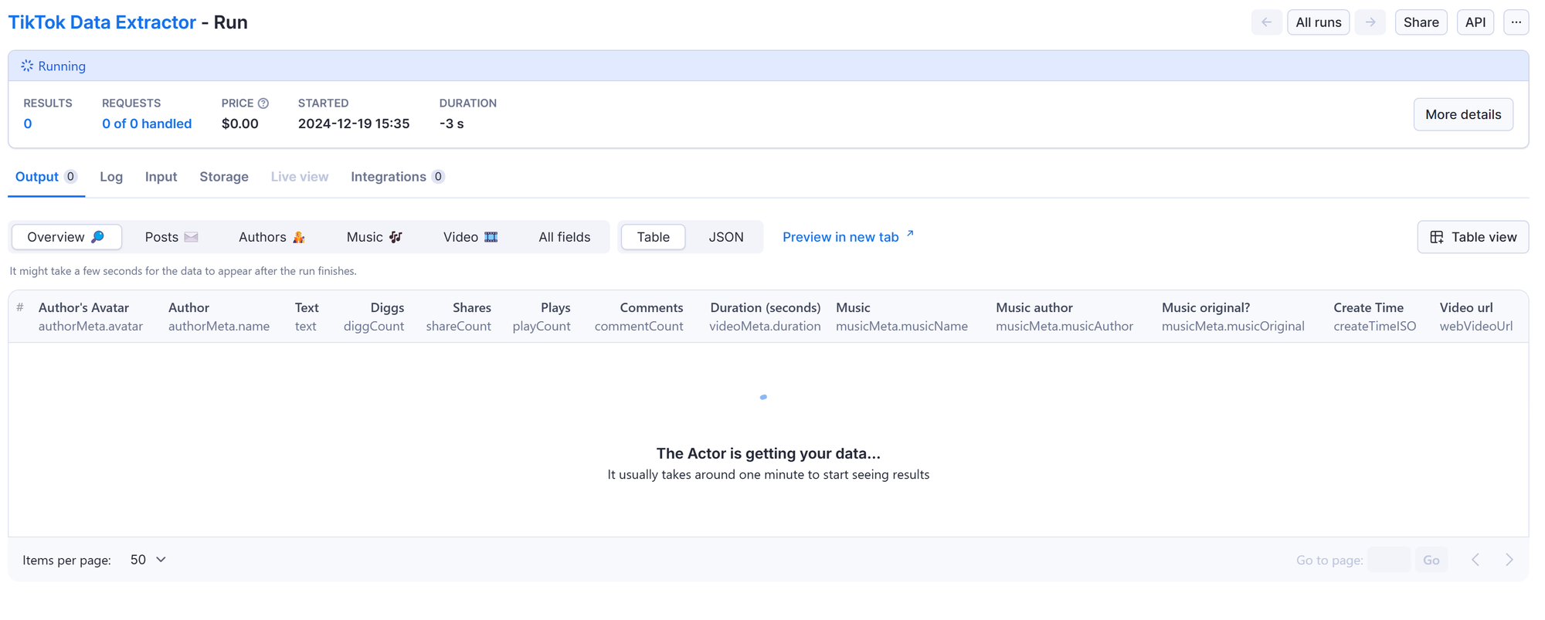This screenshot has height=620, width=1545.
Task: Switch output format to JSON
Action: (726, 237)
